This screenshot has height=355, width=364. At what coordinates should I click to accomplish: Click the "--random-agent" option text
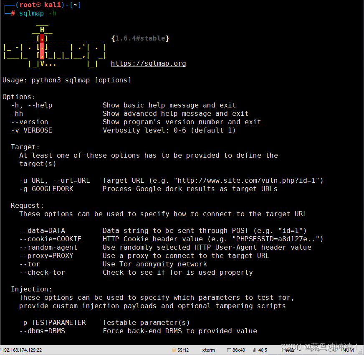[48, 248]
